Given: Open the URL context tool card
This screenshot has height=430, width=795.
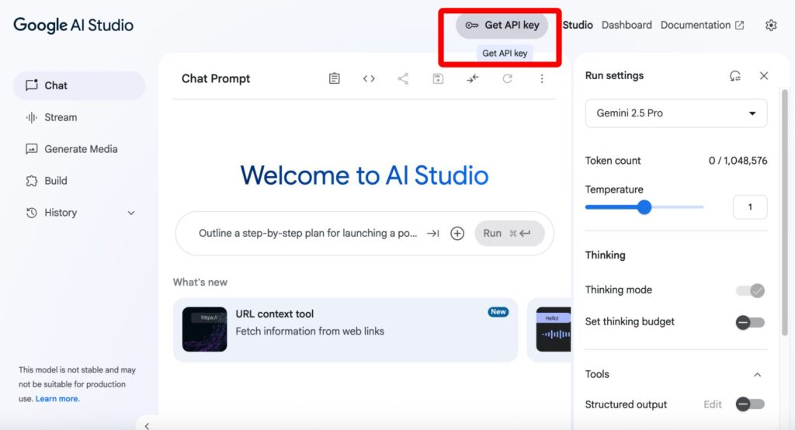Looking at the screenshot, I should click(345, 330).
